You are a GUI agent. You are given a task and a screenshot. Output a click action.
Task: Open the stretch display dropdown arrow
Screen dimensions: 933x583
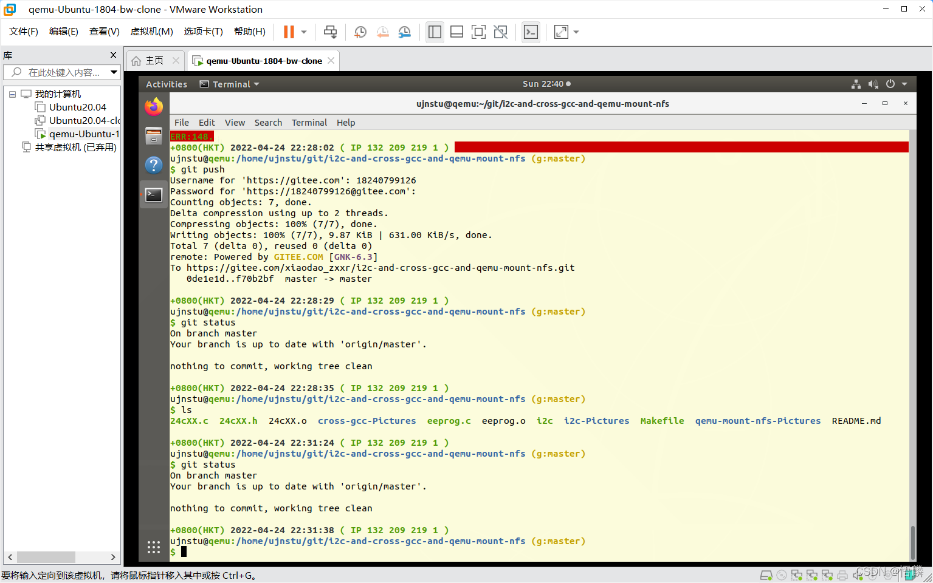576,32
